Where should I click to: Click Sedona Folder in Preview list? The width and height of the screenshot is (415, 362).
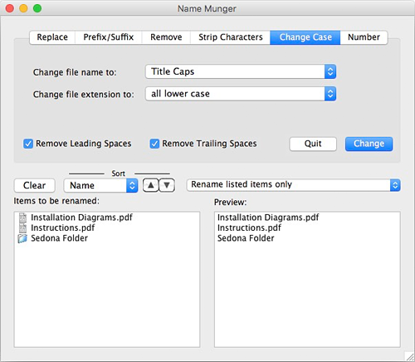pyautogui.click(x=246, y=238)
